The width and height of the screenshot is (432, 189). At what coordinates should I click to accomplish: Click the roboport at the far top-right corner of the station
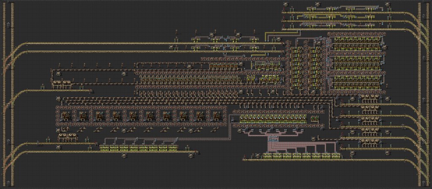coord(388,4)
